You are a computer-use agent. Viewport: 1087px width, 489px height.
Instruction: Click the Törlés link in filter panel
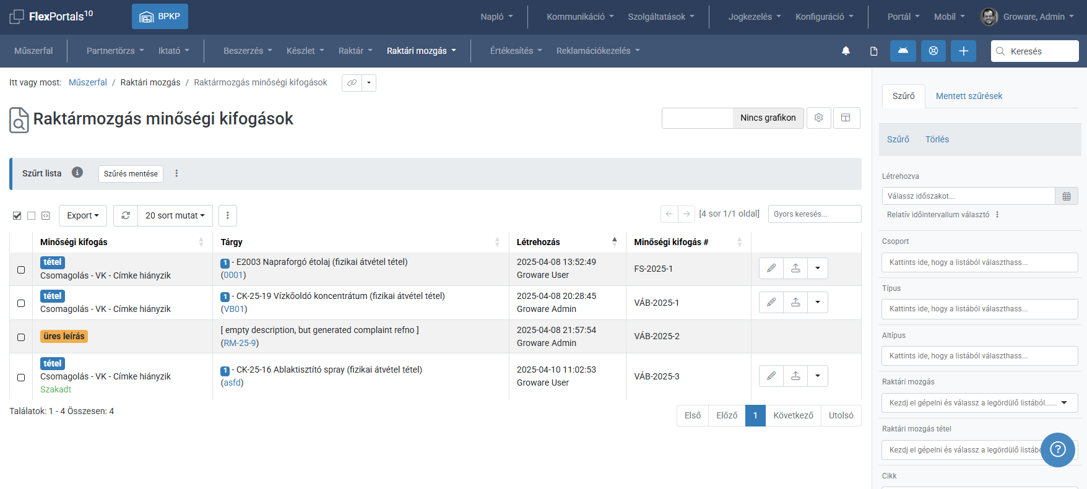[x=937, y=139]
